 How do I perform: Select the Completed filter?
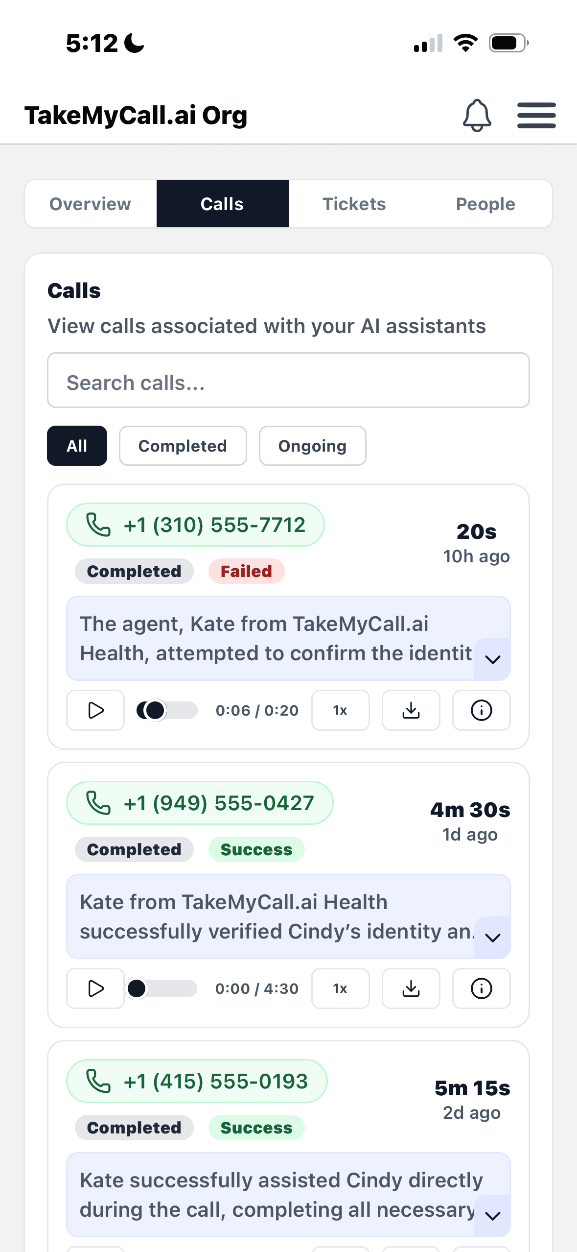pos(183,445)
